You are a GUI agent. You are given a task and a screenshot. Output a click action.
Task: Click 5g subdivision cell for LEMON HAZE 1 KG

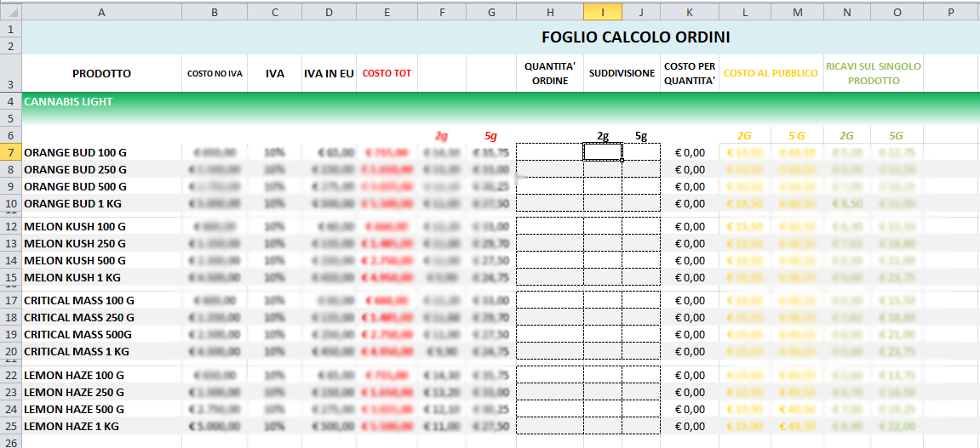tap(641, 426)
